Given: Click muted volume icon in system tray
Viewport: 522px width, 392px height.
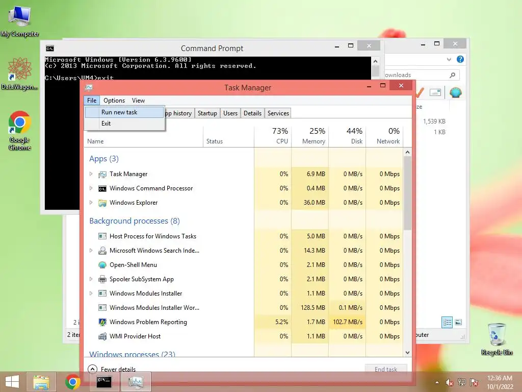Looking at the screenshot, I should point(449,382).
